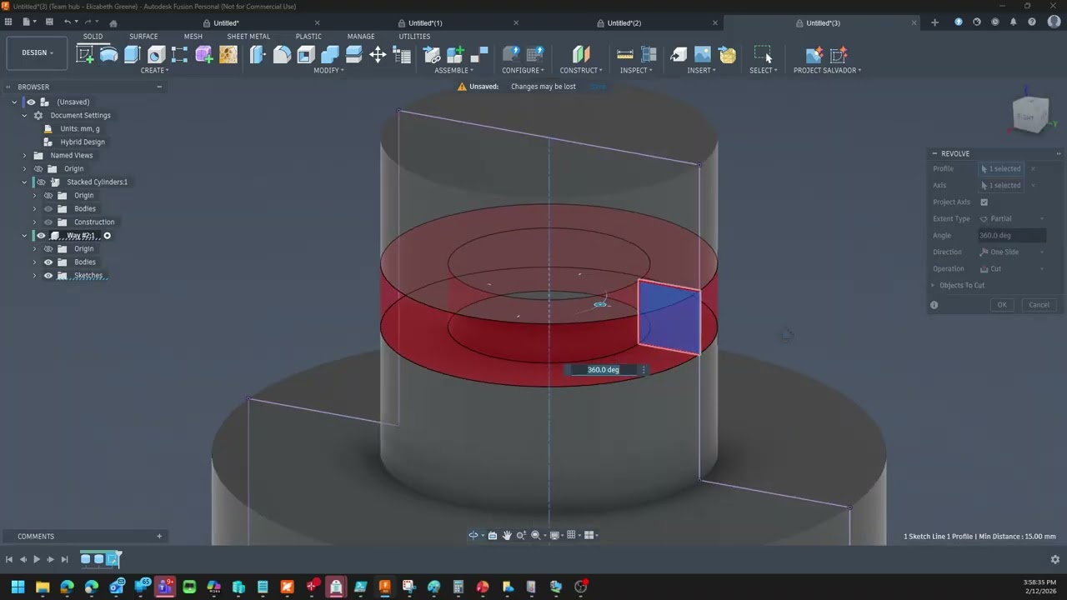Screen dimensions: 1067x600
Task: Switch to the PLASTIC tab
Action: tap(308, 37)
